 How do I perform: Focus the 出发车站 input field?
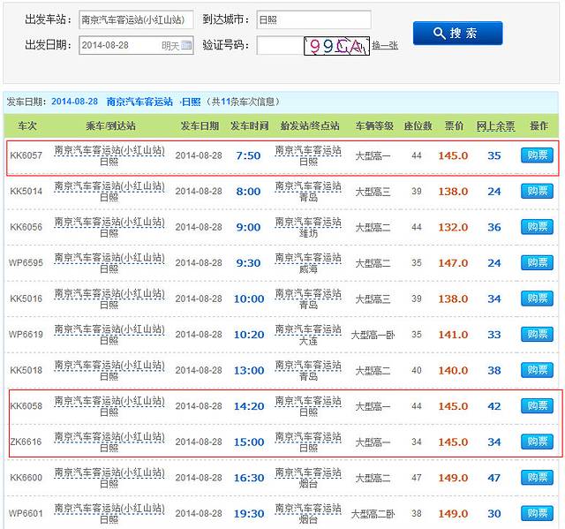pyautogui.click(x=135, y=19)
